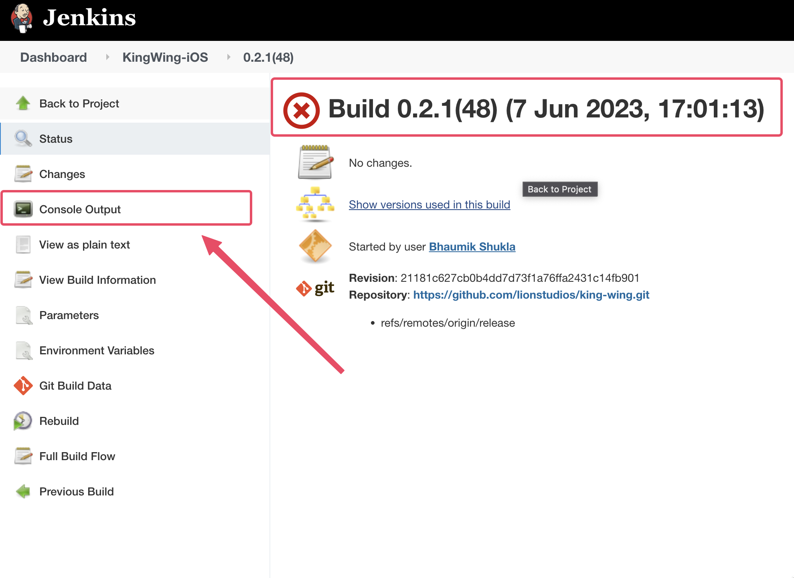794x578 pixels.
Task: Open the github.com king-wing.git repository link
Action: coord(531,295)
